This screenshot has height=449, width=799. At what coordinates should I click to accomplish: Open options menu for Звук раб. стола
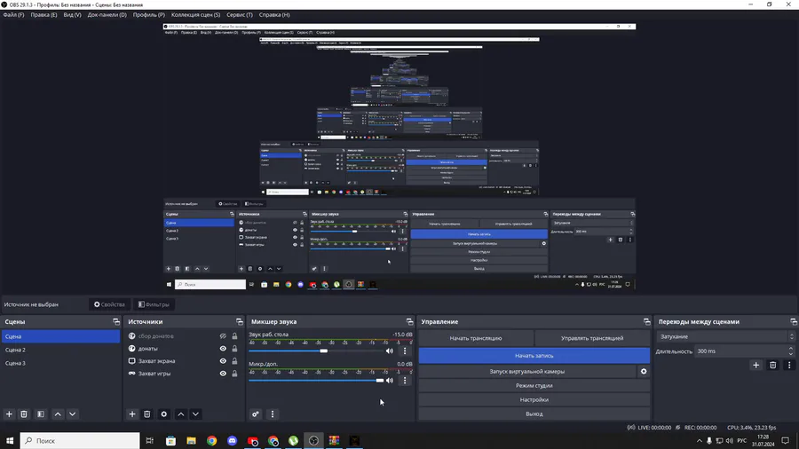point(405,351)
